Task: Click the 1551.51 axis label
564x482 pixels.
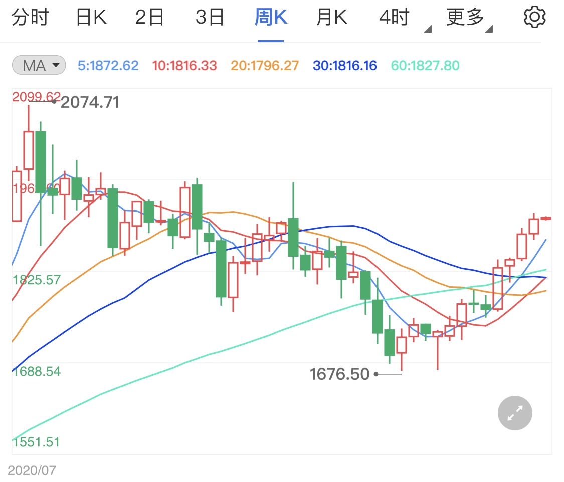Action: (36, 442)
